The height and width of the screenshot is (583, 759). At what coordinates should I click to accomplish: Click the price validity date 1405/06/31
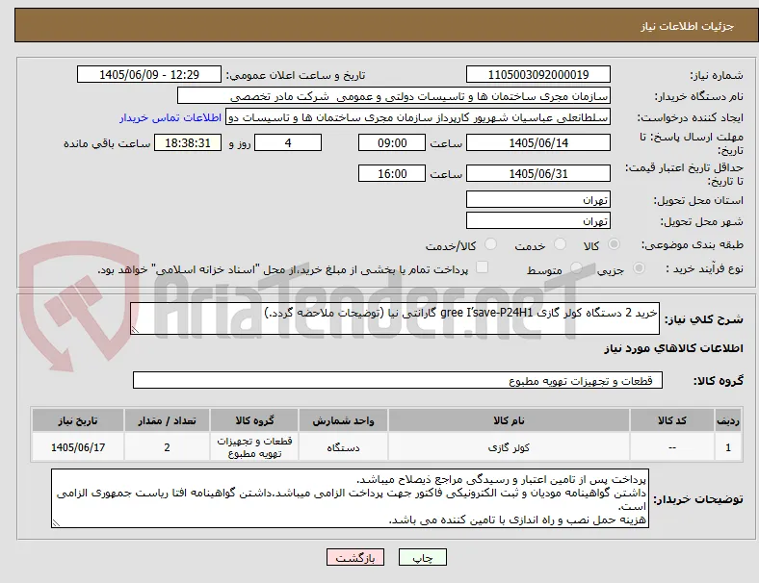[538, 173]
